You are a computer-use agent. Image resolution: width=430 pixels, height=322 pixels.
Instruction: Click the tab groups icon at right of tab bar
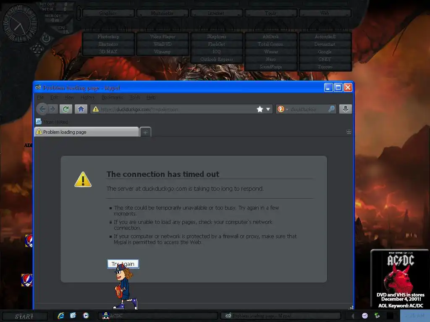[x=349, y=132]
